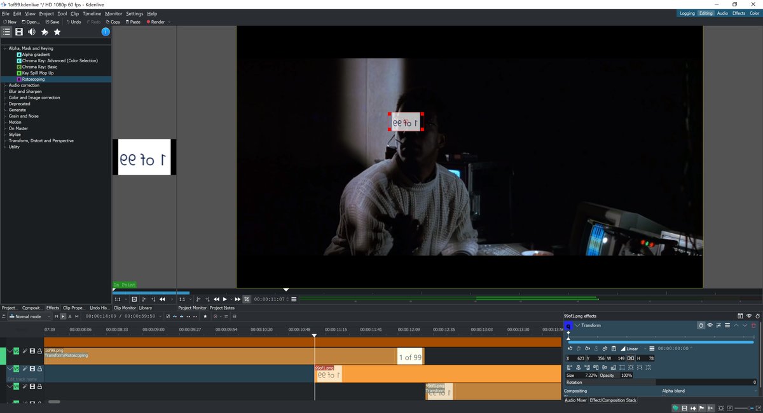Click the Render toolbar button
This screenshot has width=763, height=413.
pos(156,22)
